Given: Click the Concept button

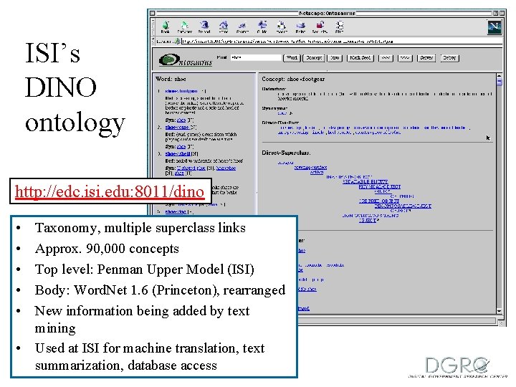Looking at the screenshot, I should 314,58.
